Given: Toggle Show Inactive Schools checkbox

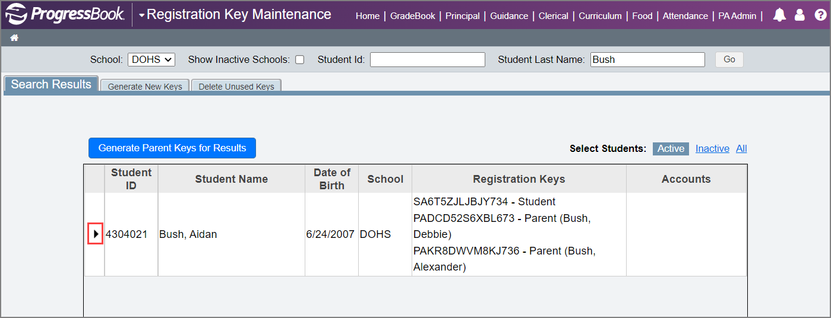Looking at the screenshot, I should click(x=300, y=59).
